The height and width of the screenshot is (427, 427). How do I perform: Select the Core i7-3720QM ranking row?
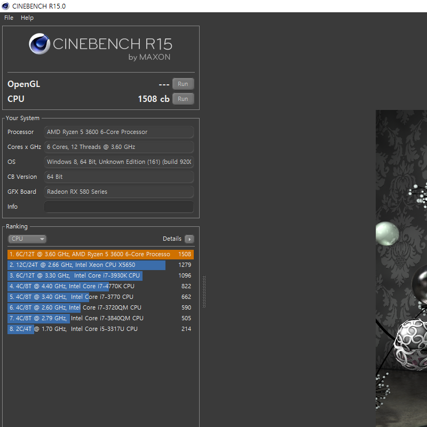(x=100, y=307)
